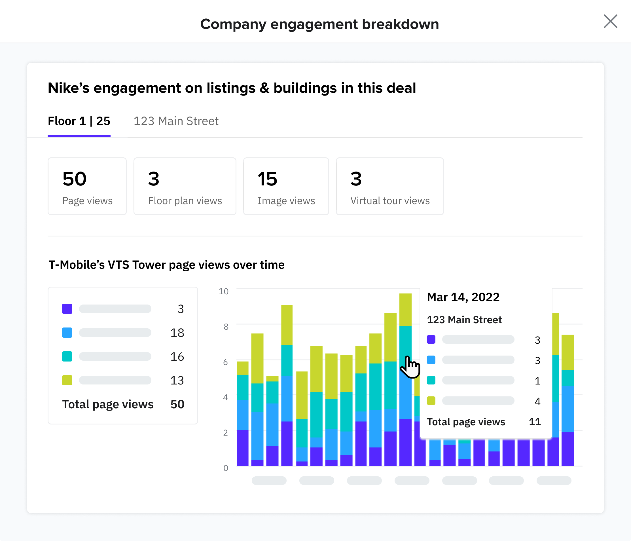Select the 15 Image views card
Image resolution: width=631 pixels, height=541 pixels.
click(286, 186)
